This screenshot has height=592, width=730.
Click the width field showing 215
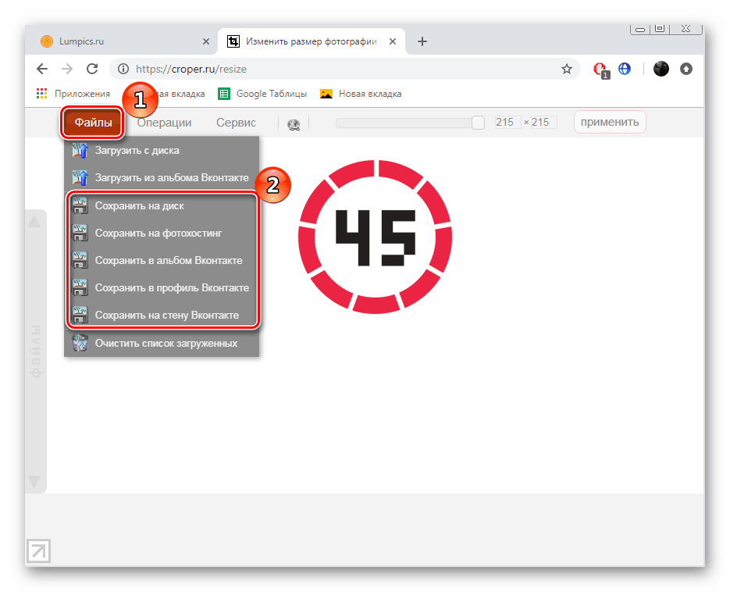click(x=507, y=122)
